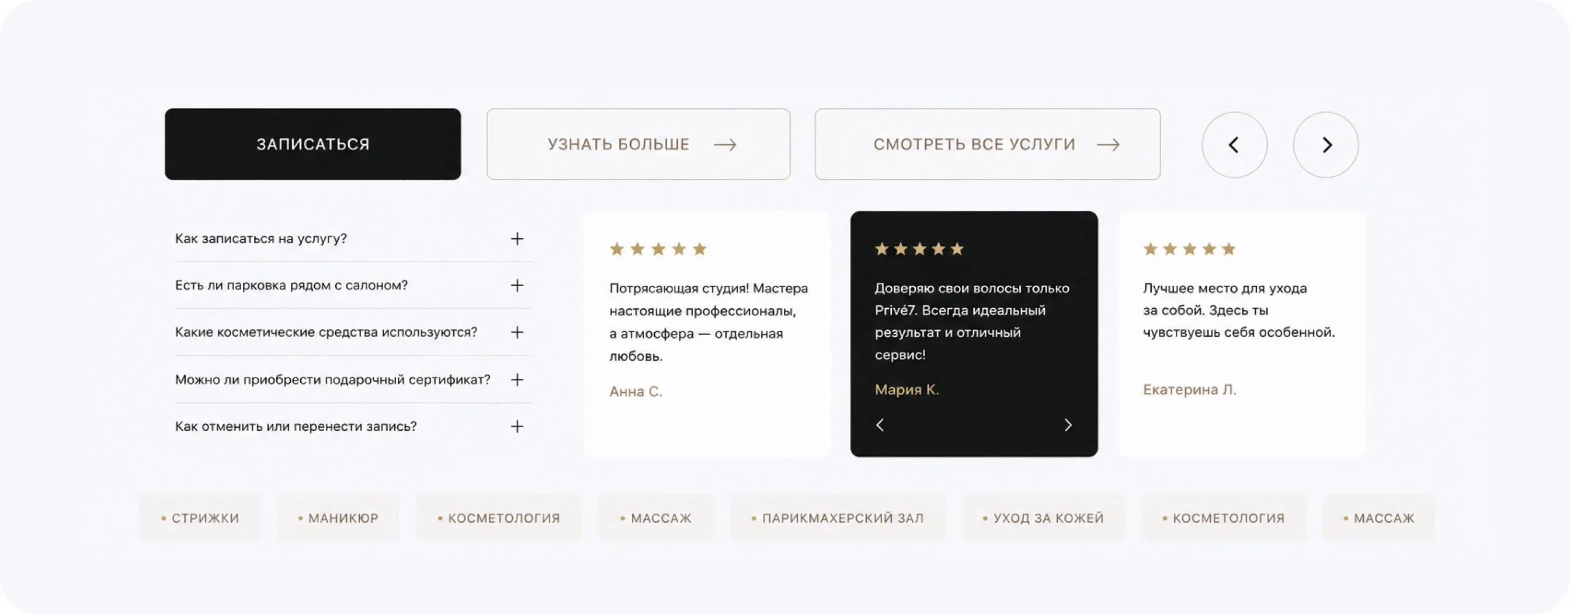Image resolution: width=1570 pixels, height=614 pixels.
Task: Select the МАССАЖ tag before ПАРИКМАХЕРСКИЙ ЗАЛ
Action: 656,518
